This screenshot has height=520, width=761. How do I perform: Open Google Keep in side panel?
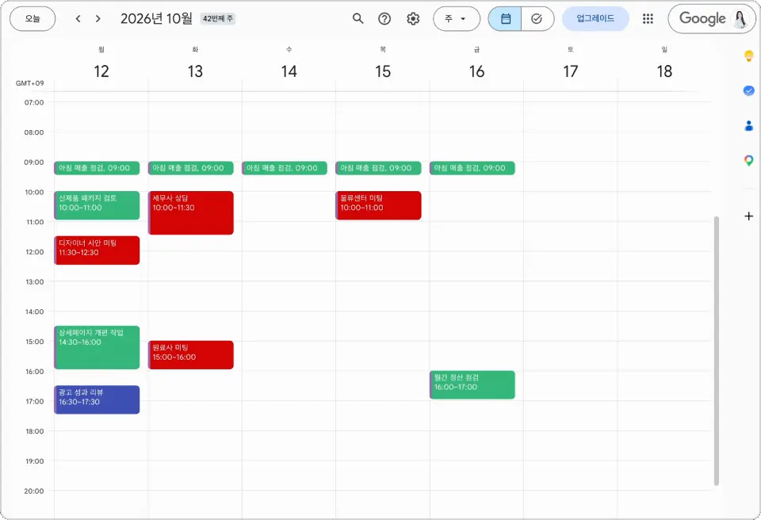pos(749,55)
